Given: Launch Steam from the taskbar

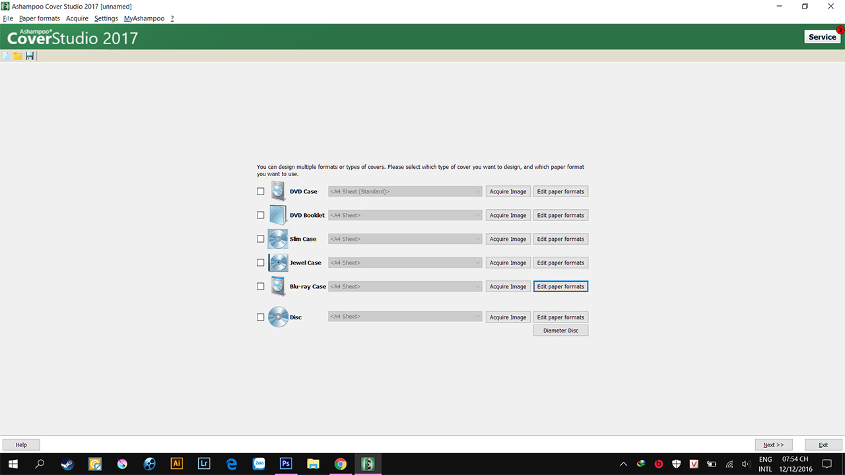Looking at the screenshot, I should [x=67, y=464].
